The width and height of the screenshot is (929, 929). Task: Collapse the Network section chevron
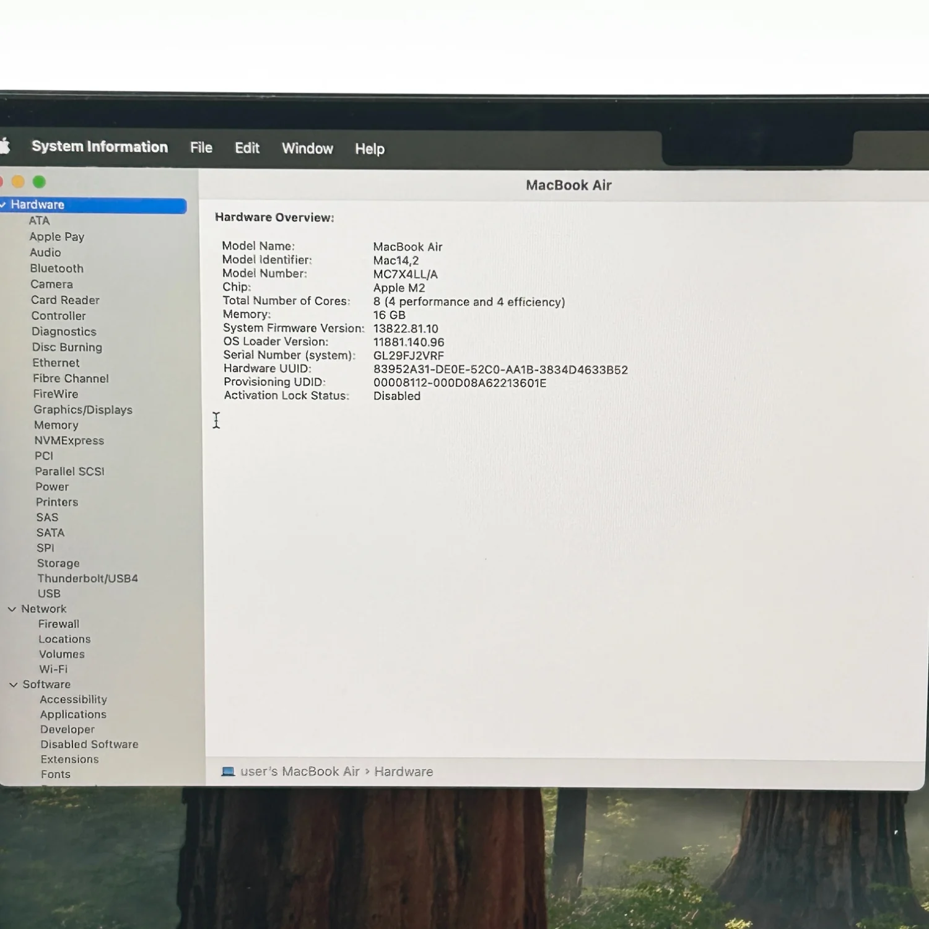12,609
